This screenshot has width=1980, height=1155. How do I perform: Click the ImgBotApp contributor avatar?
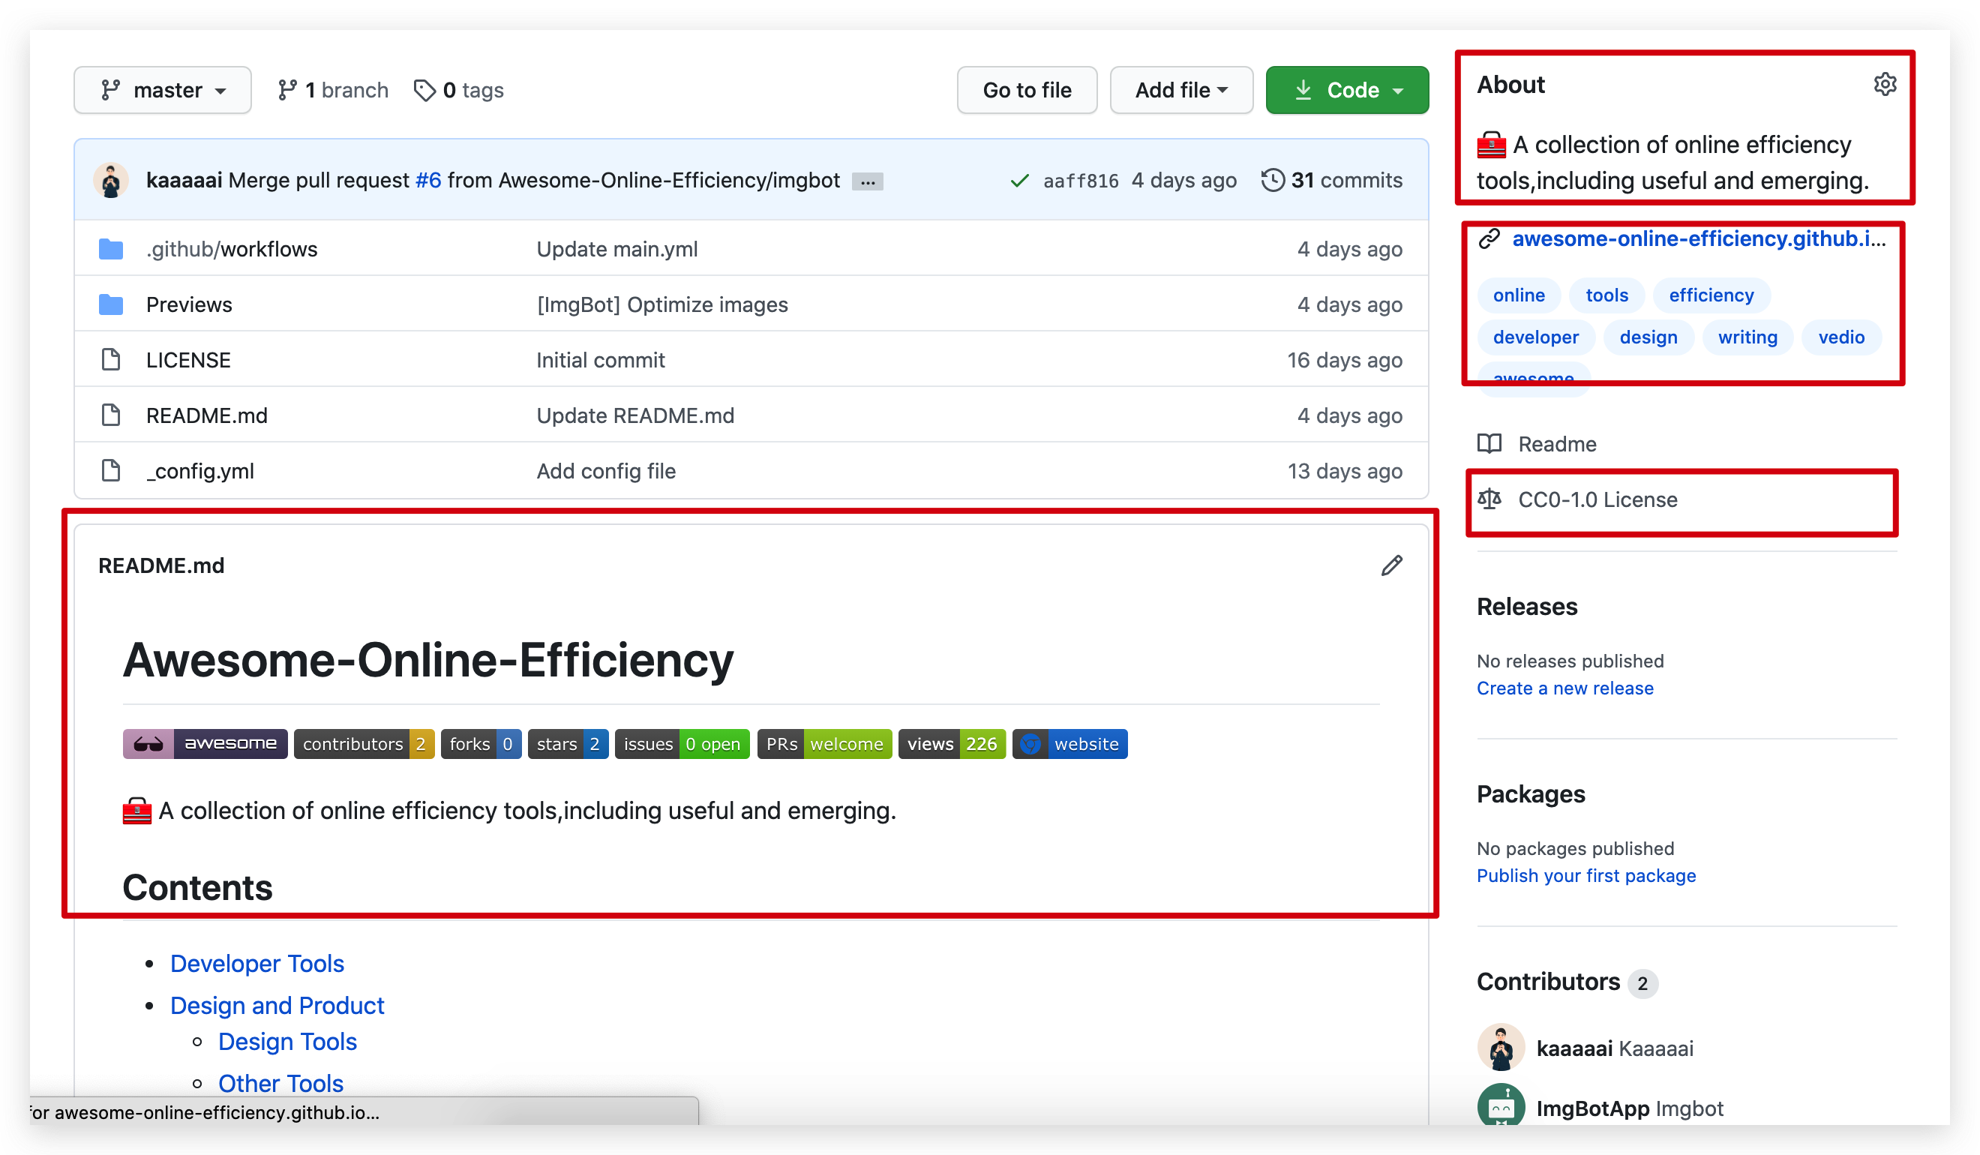[1500, 1106]
